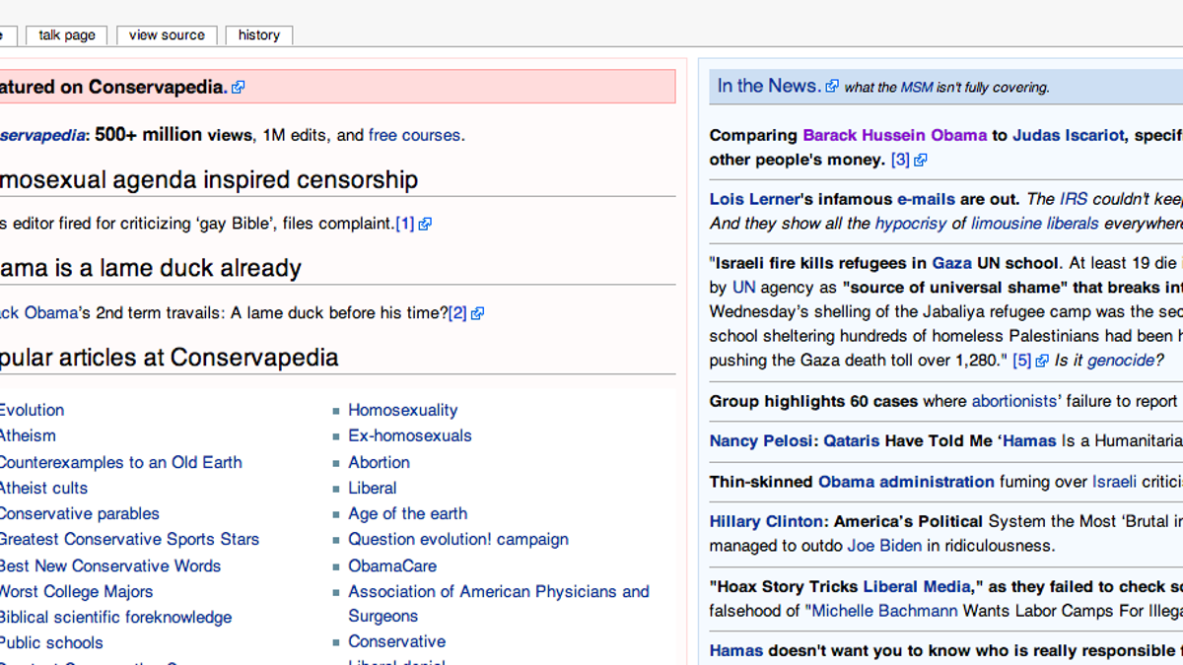Open Hamas link in bottom news item
Viewport: 1183px width, 665px height.
(x=736, y=650)
